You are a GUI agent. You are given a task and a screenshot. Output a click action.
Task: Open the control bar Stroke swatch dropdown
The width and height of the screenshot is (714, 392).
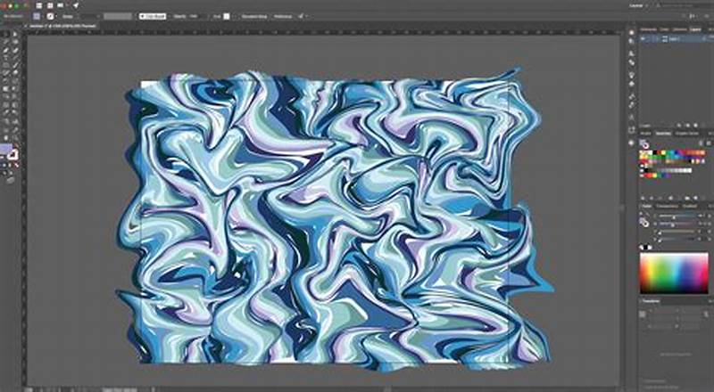coord(50,16)
